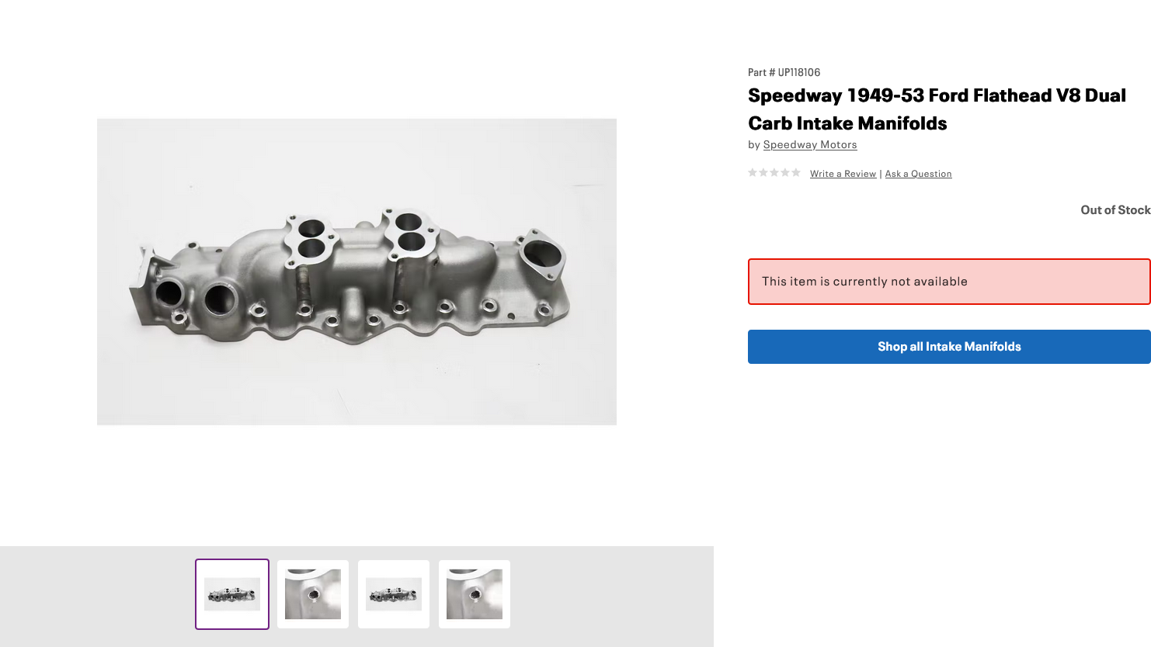Open the Speedway Motors brand link
Image resolution: width=1151 pixels, height=647 pixels.
coord(810,144)
